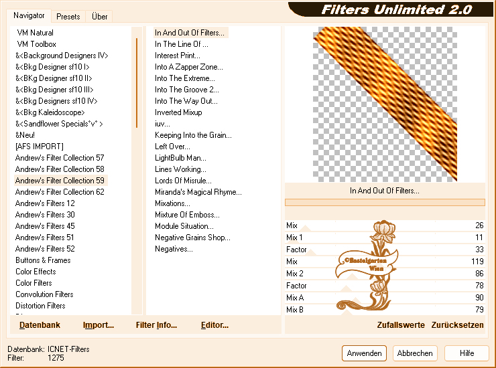Switch to the Navigator tab
Screen dimensions: 496x368
(29, 15)
